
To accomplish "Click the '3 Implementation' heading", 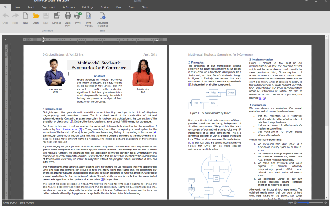I will tap(261, 60).
